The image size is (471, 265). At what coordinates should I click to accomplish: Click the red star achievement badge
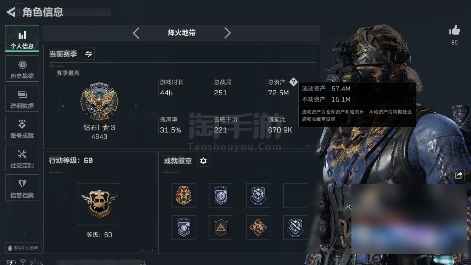[x=184, y=195]
